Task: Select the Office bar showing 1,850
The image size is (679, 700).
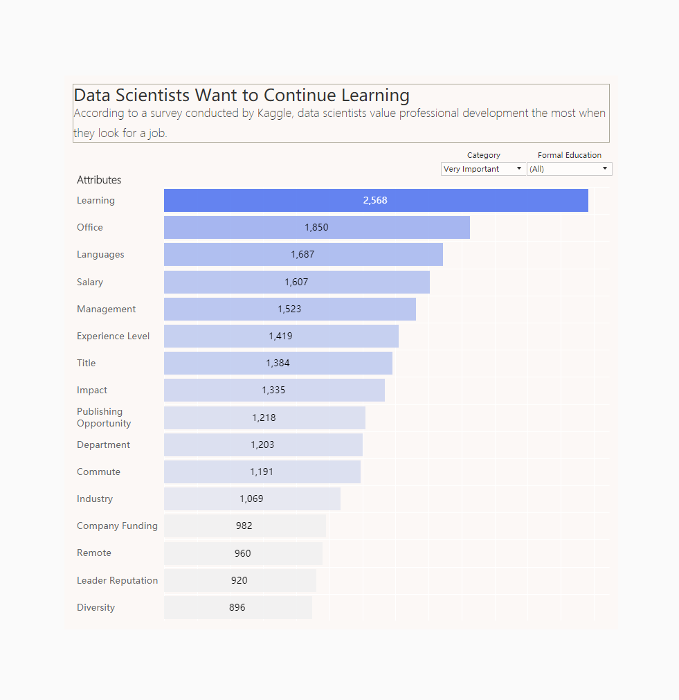Action: point(316,227)
